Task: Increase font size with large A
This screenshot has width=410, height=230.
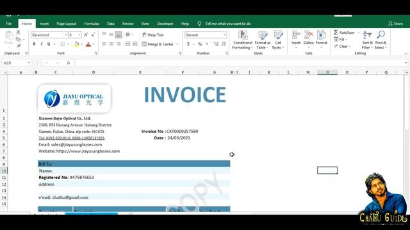Action: [86, 34]
